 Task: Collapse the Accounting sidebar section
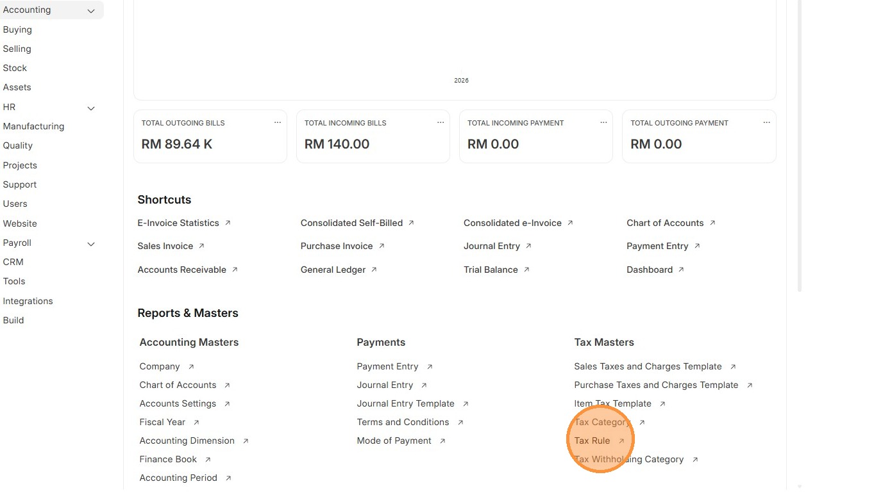91,11
